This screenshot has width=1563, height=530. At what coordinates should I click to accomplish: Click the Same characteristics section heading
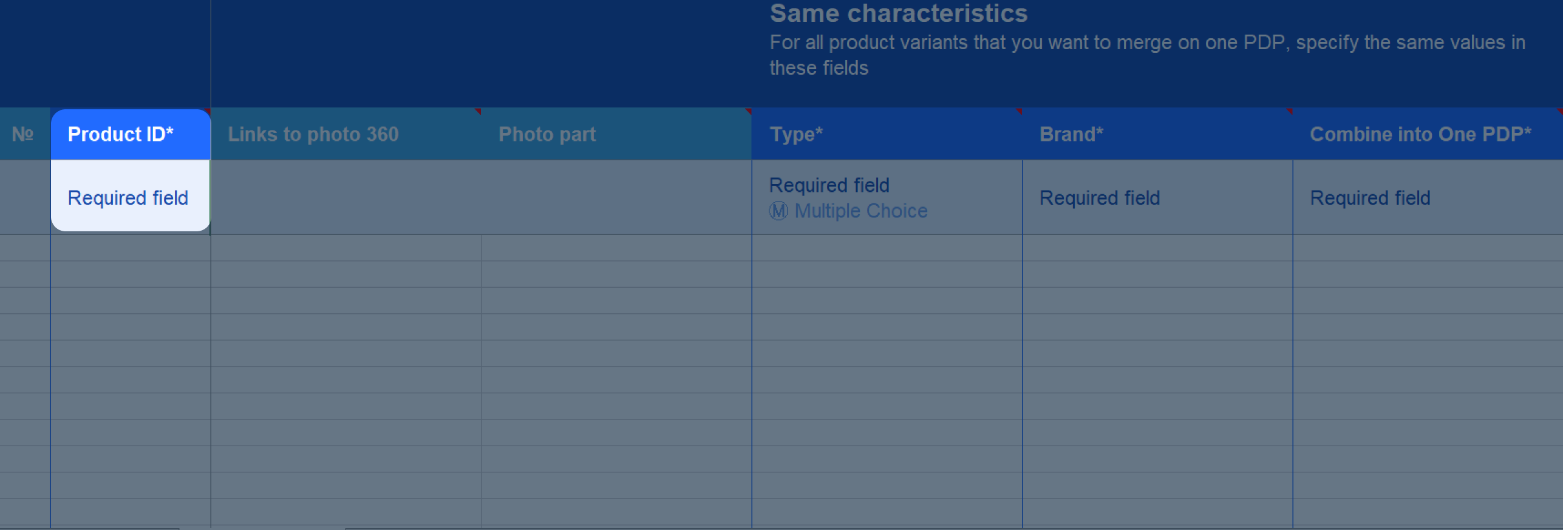(898, 13)
